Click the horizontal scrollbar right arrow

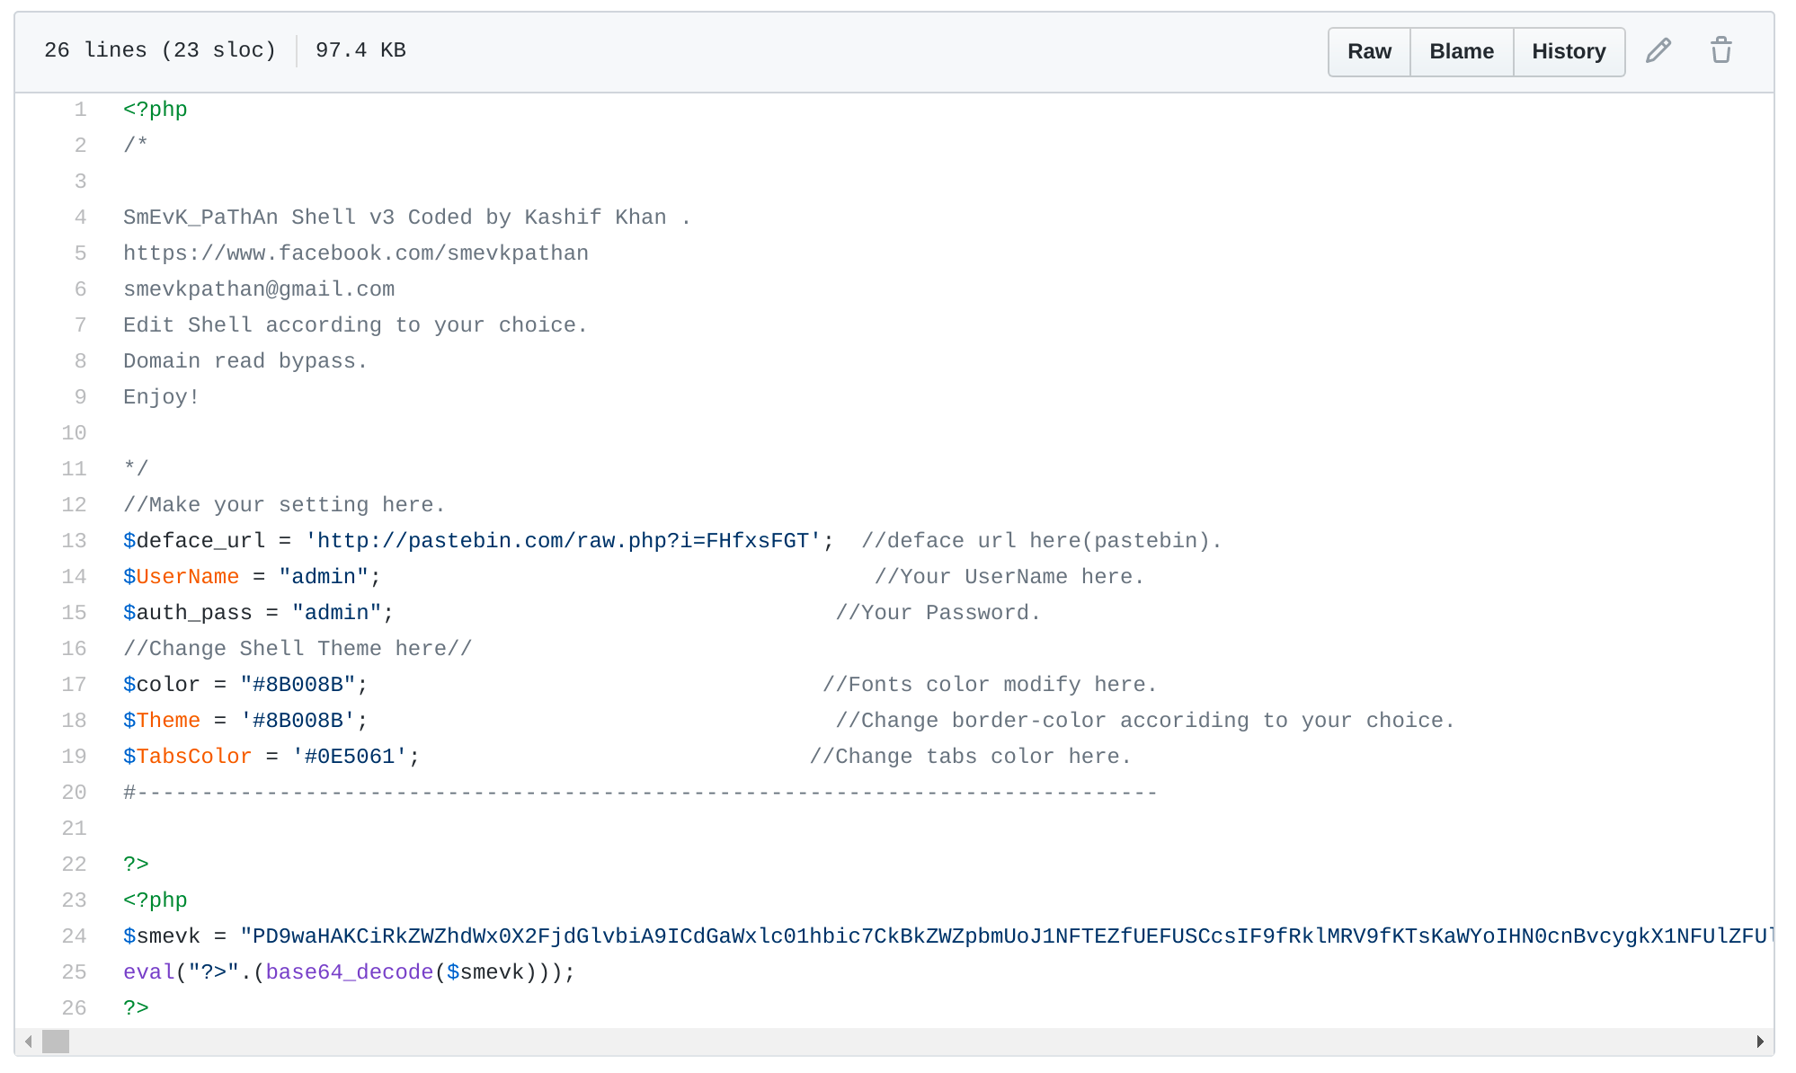[x=1759, y=1042]
